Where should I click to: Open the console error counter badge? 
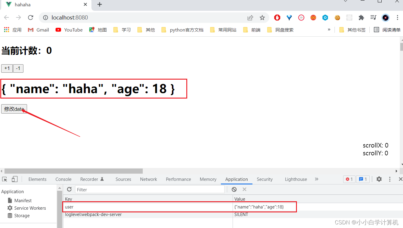pos(349,179)
